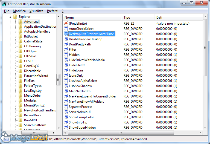
Task: Sort values by Nome column header
Action: (x=92, y=18)
